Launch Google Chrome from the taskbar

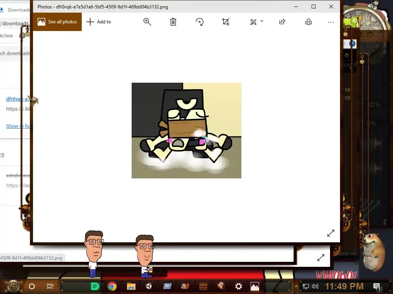(x=112, y=286)
